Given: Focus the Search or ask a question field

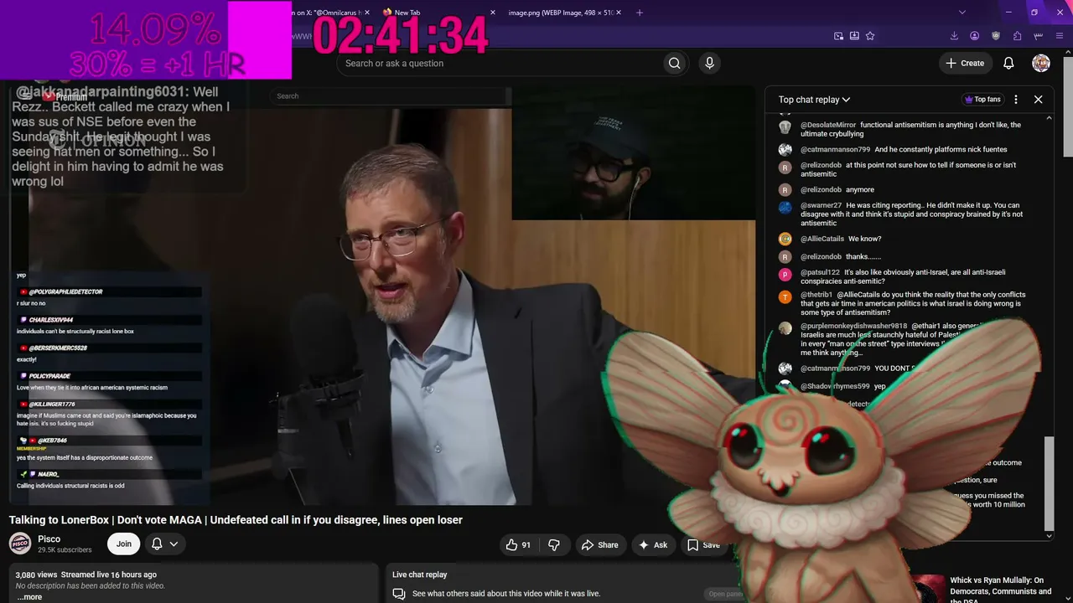Looking at the screenshot, I should (500, 63).
